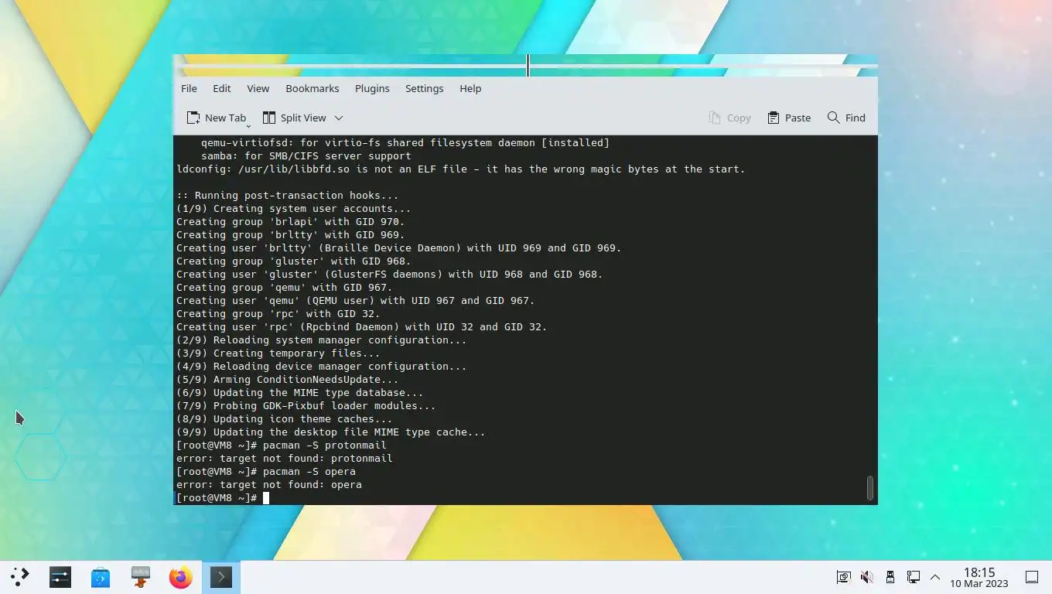Launch Discover software center from taskbar
The image size is (1052, 594).
(101, 577)
